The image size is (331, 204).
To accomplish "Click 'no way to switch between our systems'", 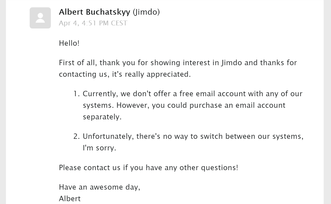I will 233,136.
